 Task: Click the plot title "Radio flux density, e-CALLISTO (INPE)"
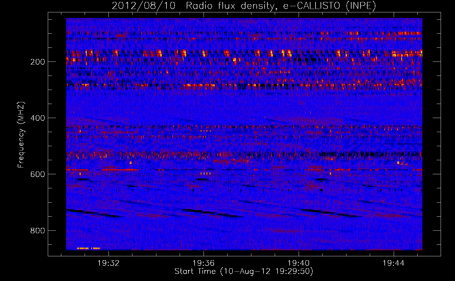[281, 6]
